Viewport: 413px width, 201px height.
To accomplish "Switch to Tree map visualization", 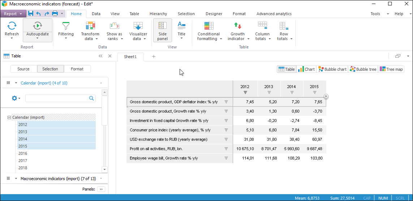I will coord(391,69).
